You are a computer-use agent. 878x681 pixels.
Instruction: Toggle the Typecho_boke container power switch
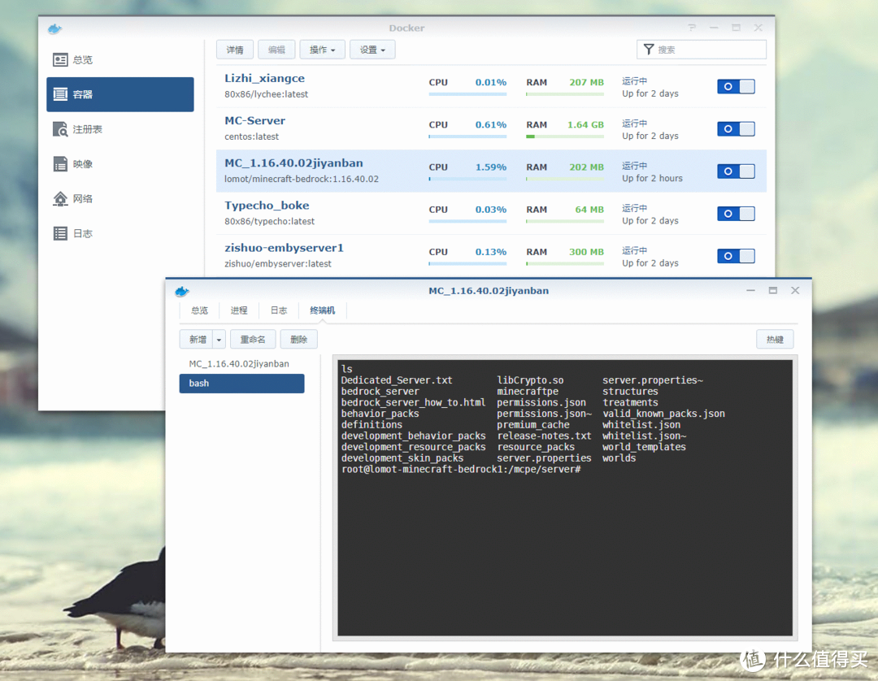coord(736,214)
